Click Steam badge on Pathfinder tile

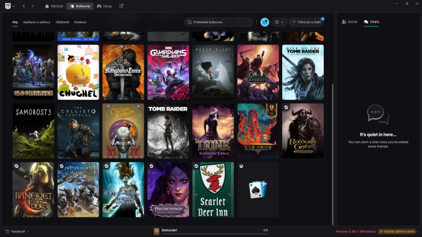[151, 166]
